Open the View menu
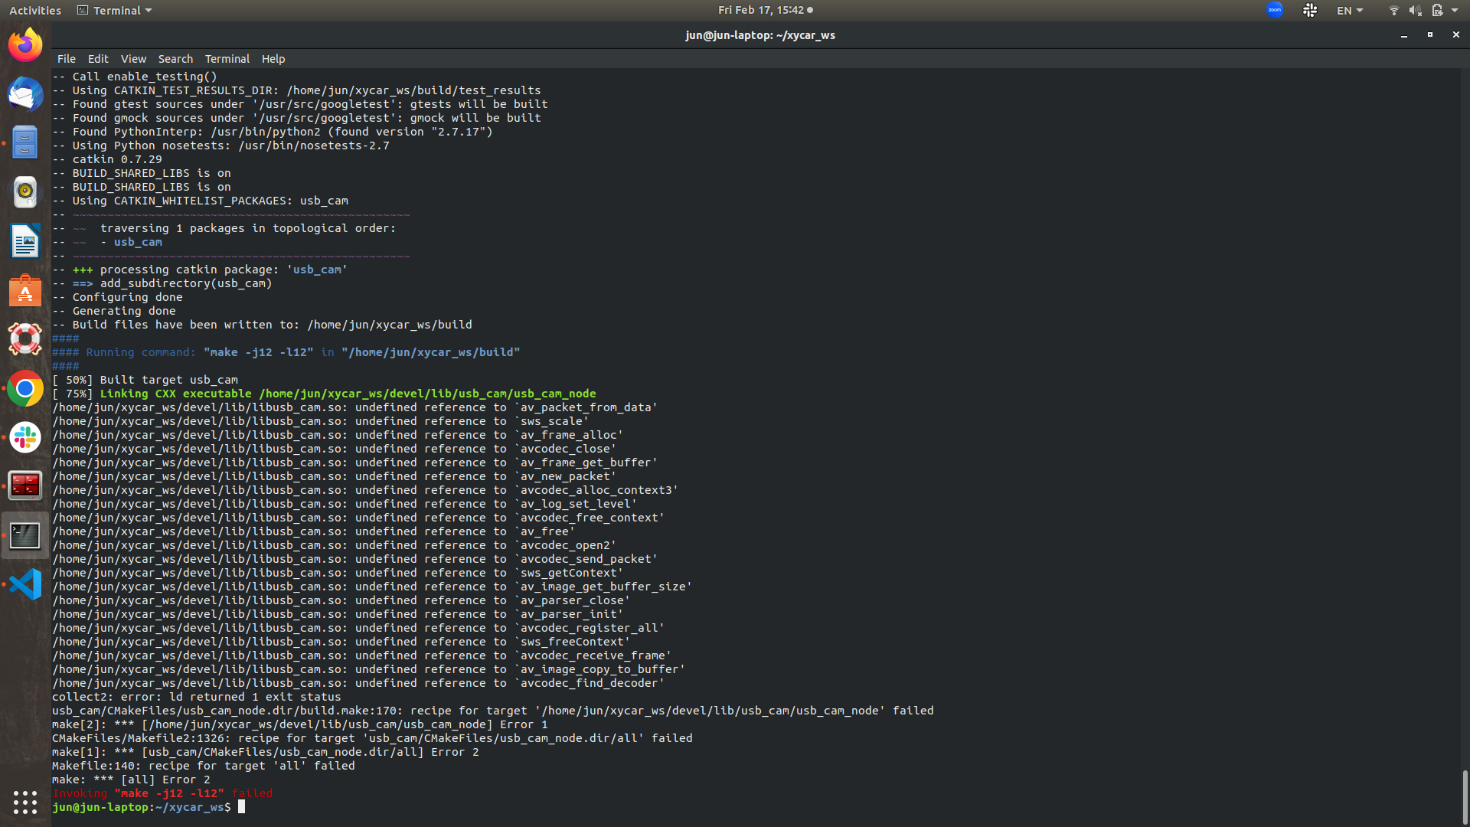Image resolution: width=1470 pixels, height=827 pixels. (133, 59)
